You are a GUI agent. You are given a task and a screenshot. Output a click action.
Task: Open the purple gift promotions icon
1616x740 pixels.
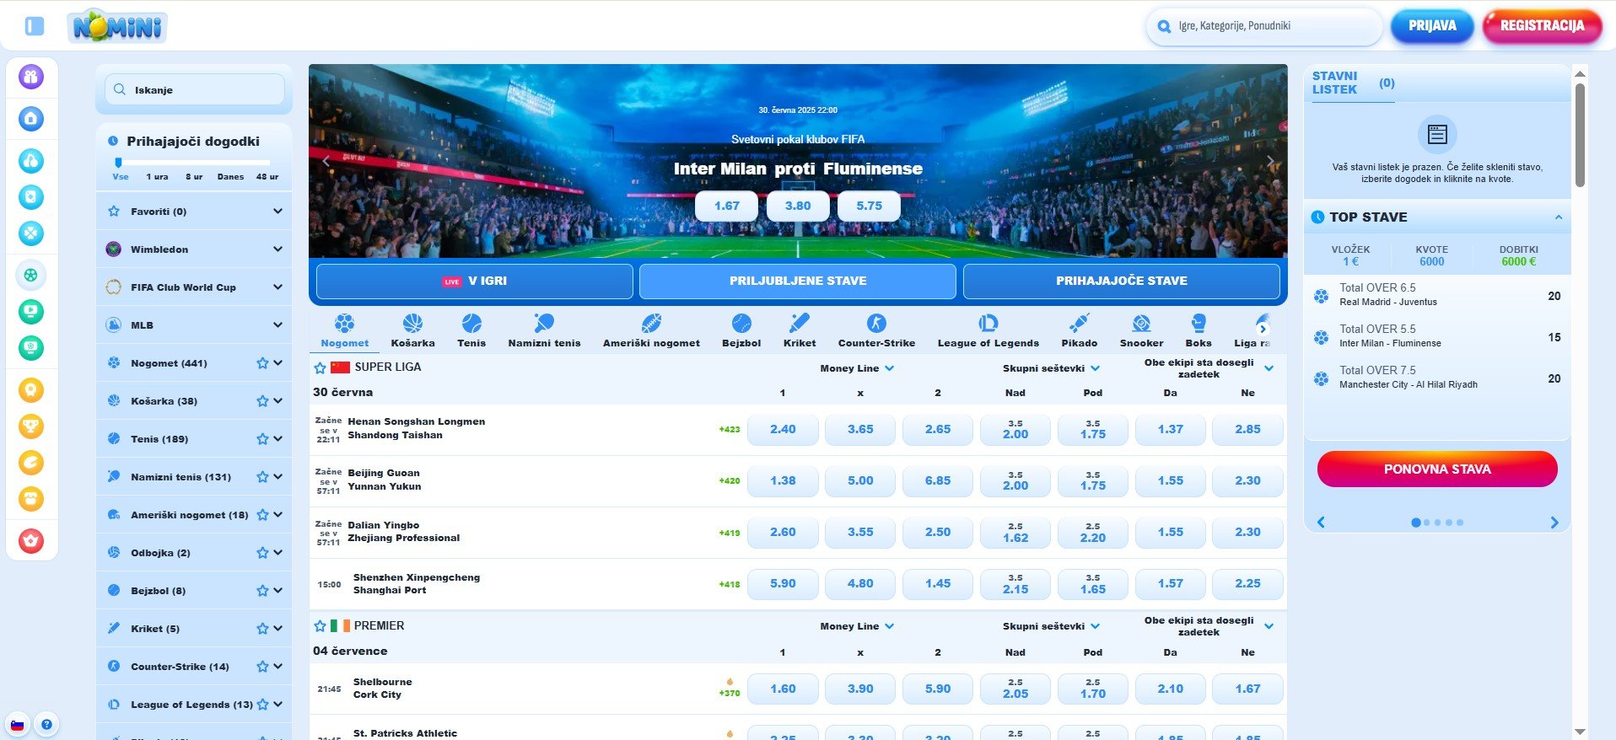(31, 77)
